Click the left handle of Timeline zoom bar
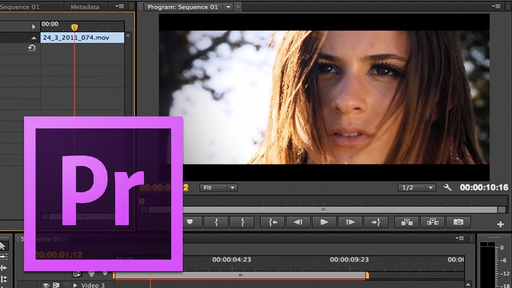 114,275
